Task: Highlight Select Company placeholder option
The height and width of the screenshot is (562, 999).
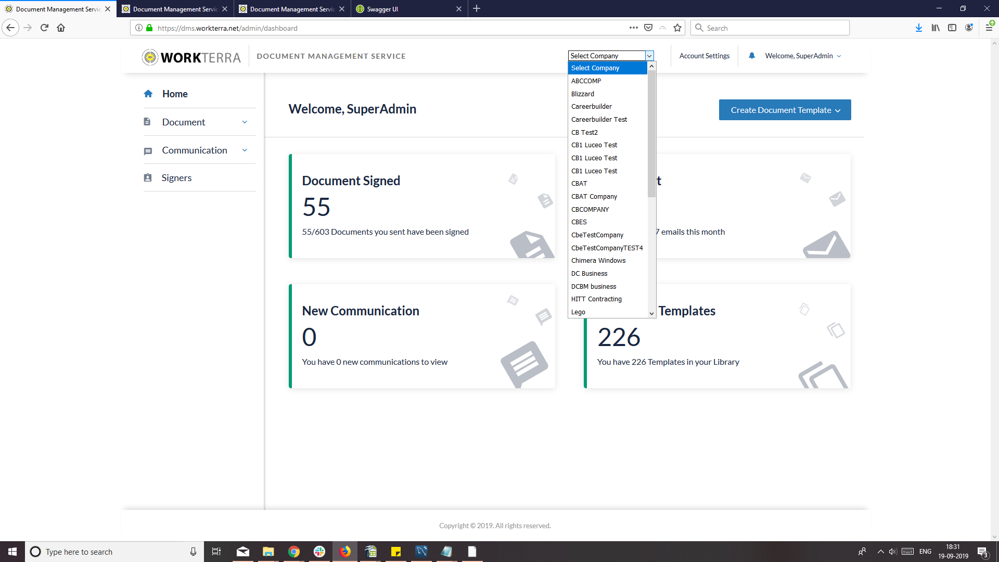Action: pyautogui.click(x=608, y=68)
